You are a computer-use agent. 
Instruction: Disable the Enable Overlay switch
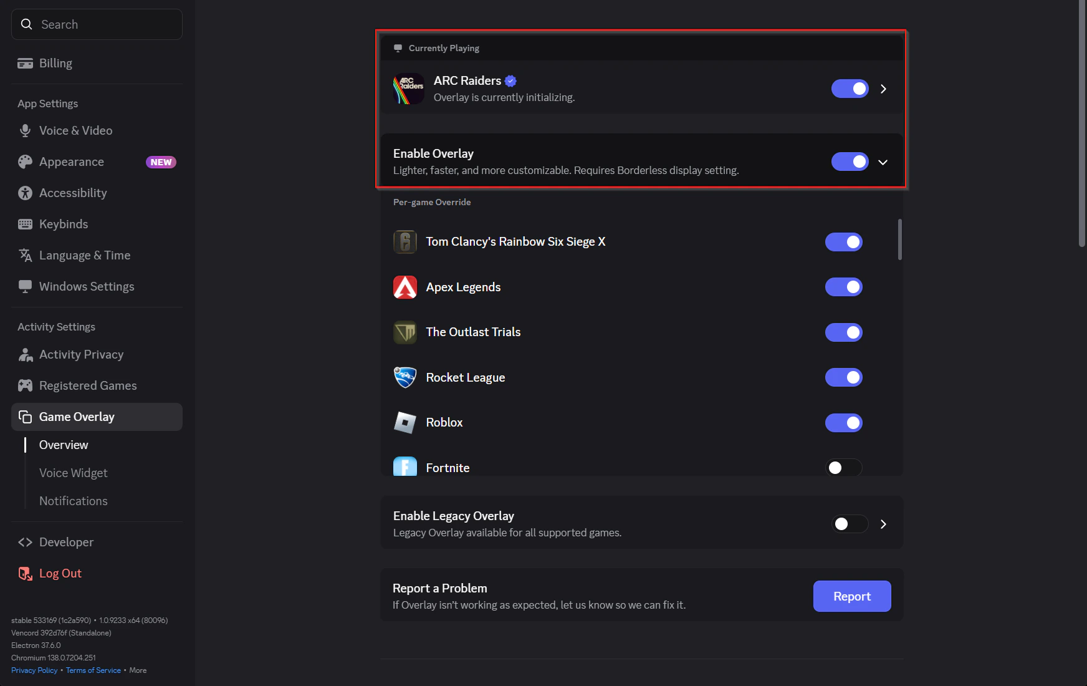pyautogui.click(x=850, y=162)
